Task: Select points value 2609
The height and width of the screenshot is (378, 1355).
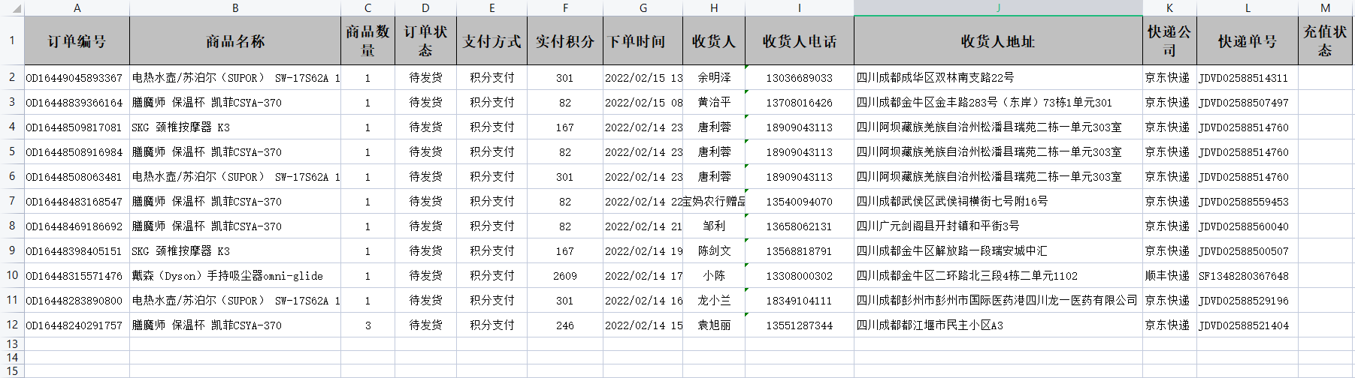Action: point(565,275)
